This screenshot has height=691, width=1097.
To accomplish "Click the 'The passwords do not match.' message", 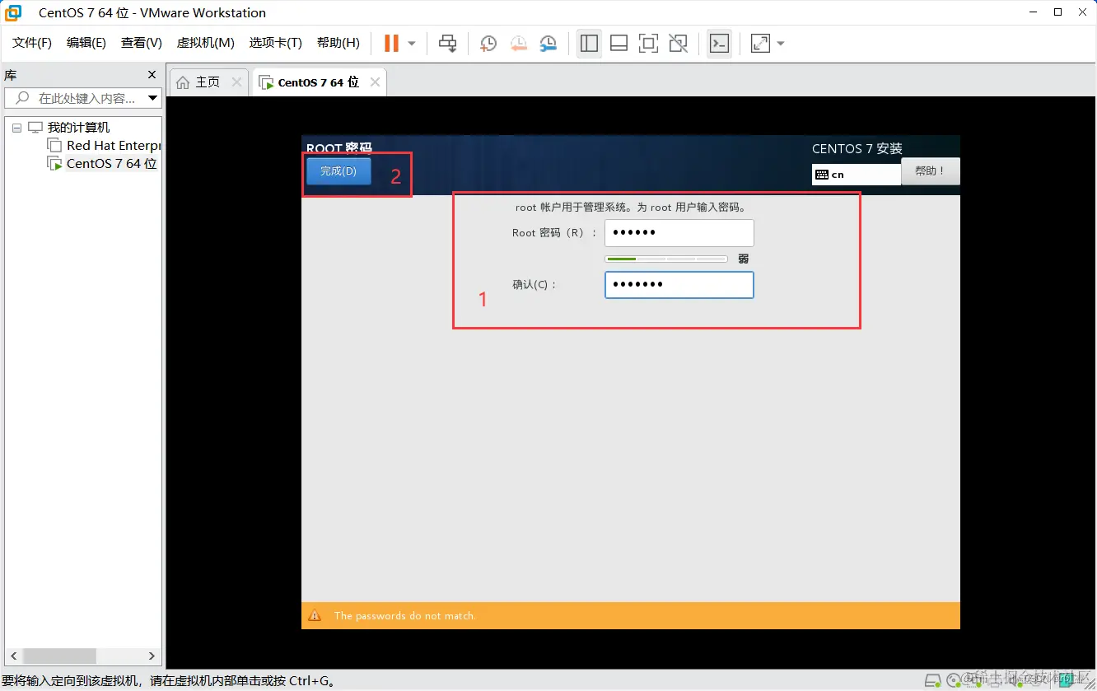I will [x=405, y=616].
